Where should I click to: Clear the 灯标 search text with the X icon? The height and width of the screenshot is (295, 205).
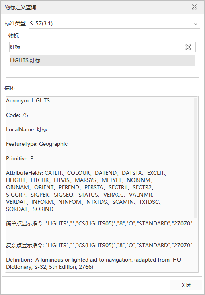click(x=188, y=47)
